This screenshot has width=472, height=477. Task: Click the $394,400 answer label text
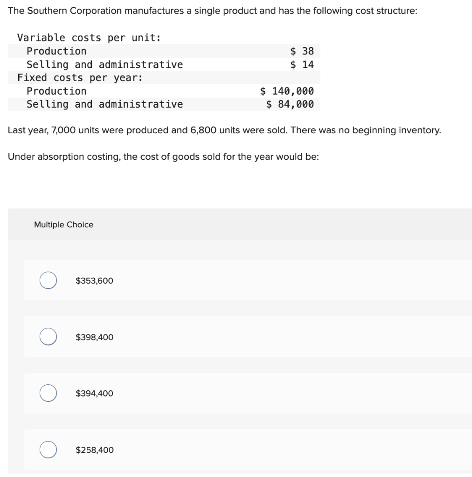[x=94, y=394]
